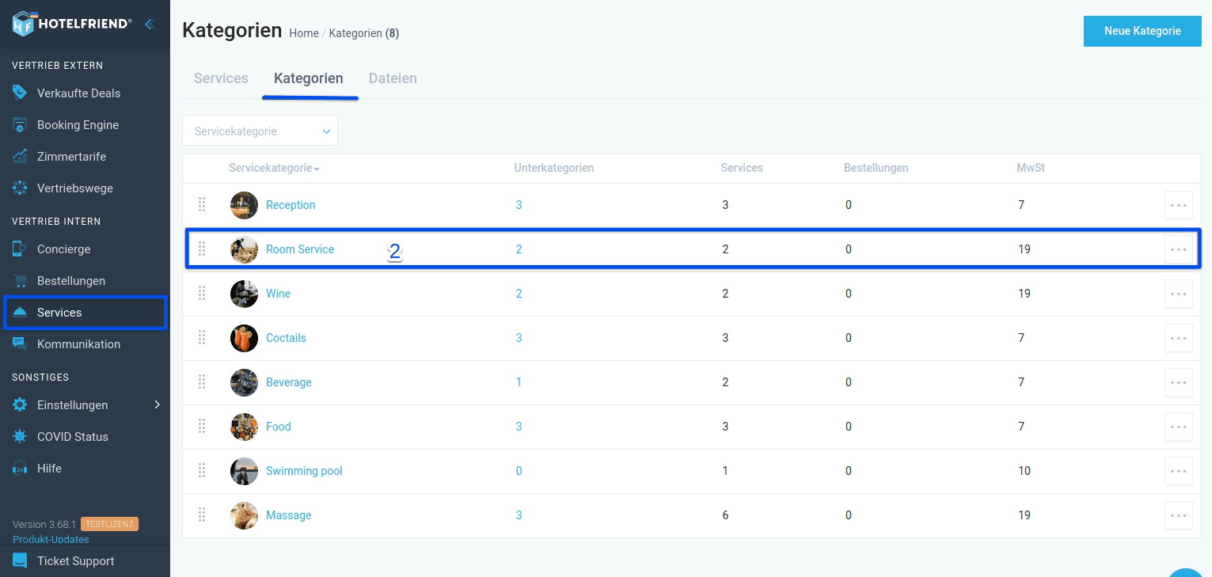
Task: Open Kommunikation using the chat icon
Action: (x=19, y=344)
